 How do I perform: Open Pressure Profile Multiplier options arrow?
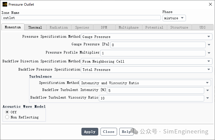(x=209, y=53)
